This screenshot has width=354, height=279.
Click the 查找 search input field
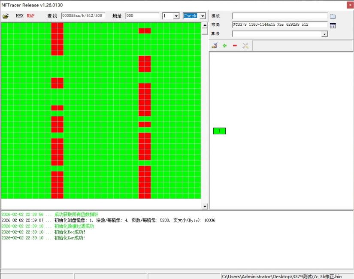83,15
